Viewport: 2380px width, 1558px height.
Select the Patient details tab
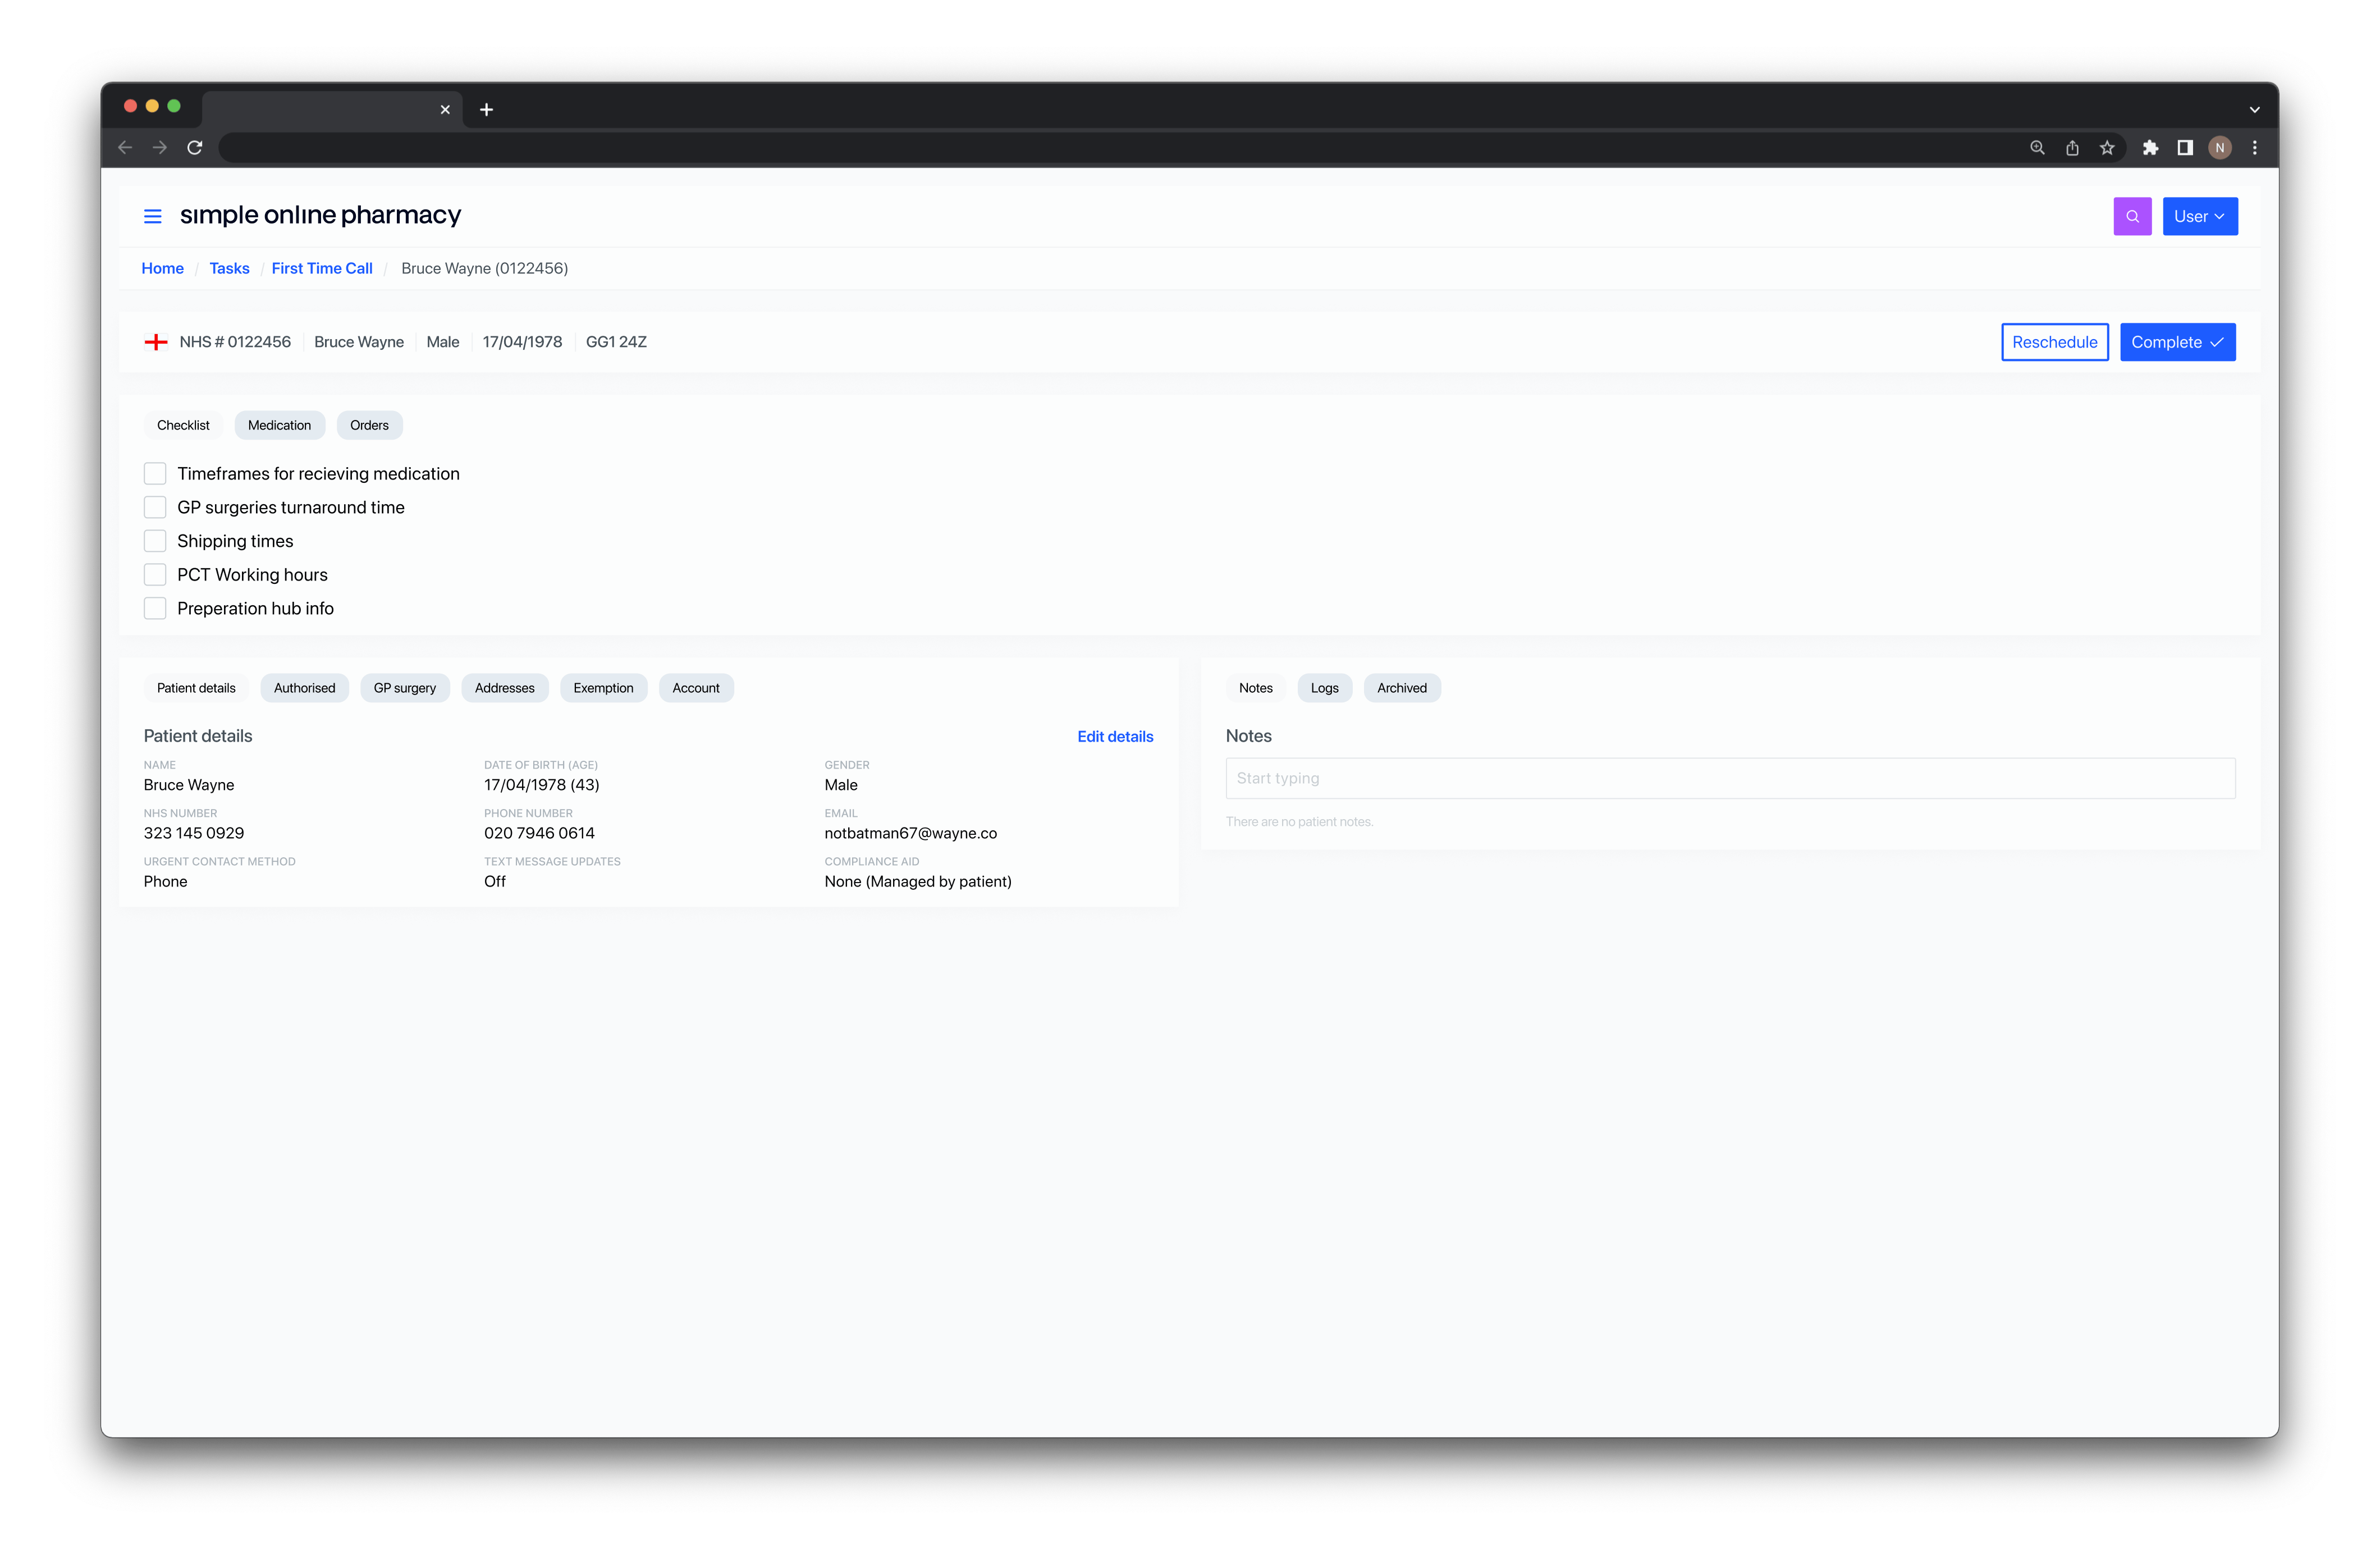coord(196,688)
